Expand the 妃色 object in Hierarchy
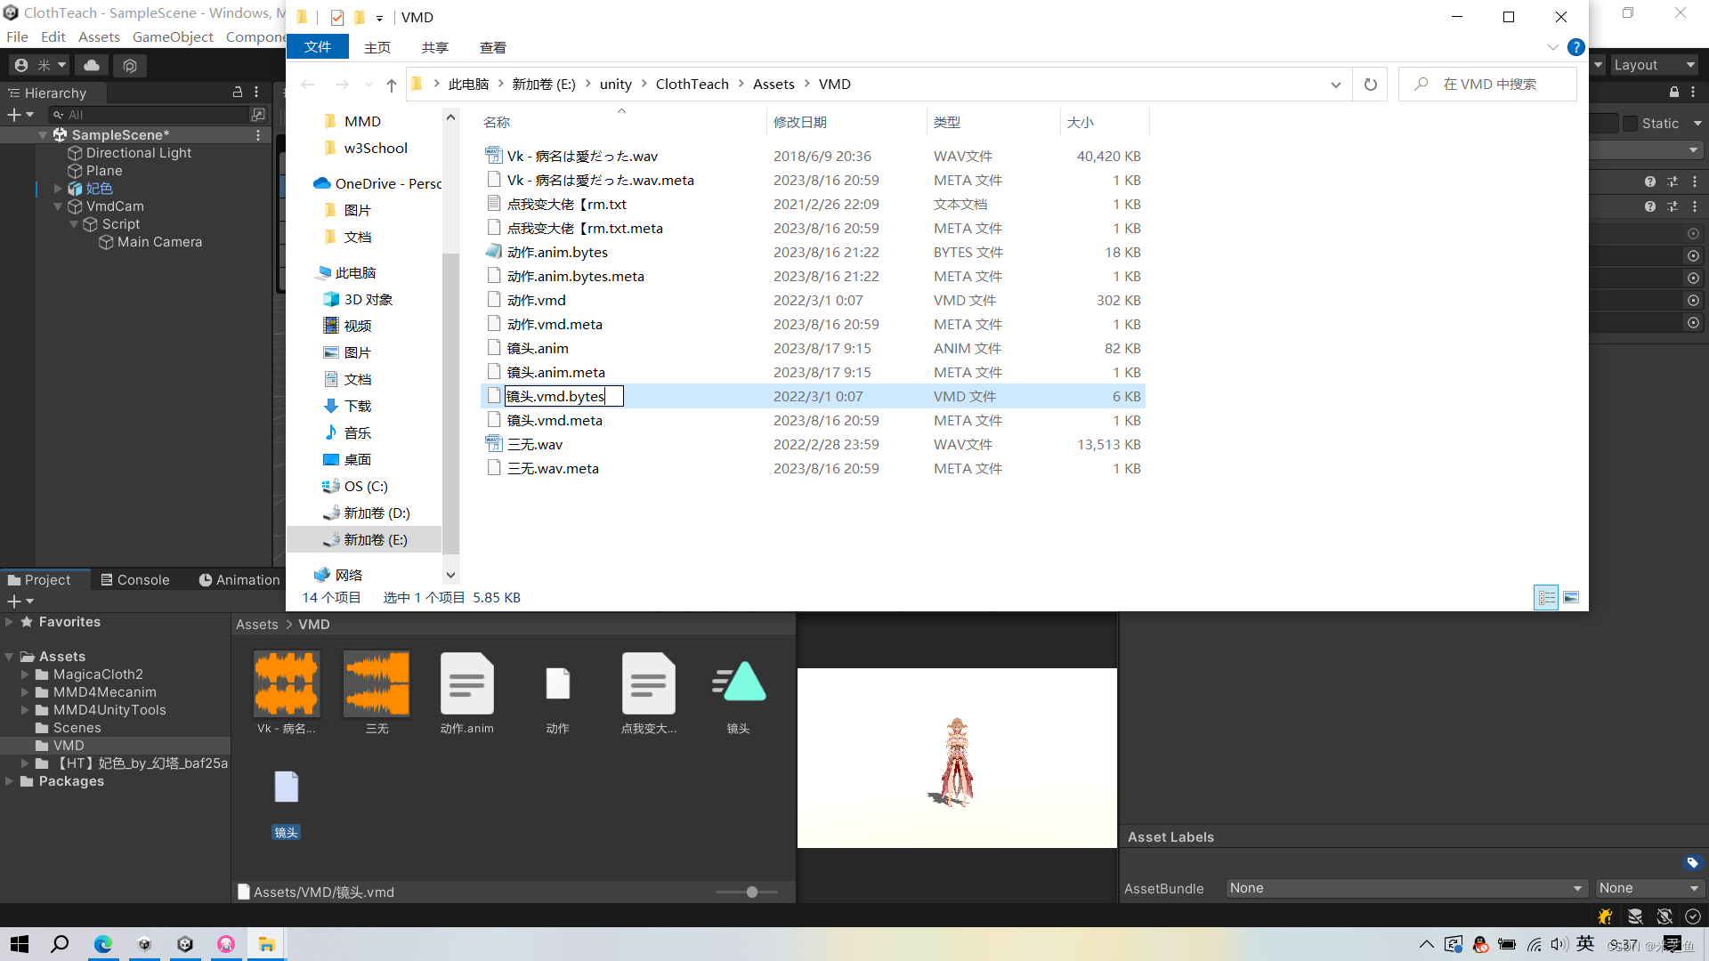Image resolution: width=1709 pixels, height=961 pixels. pos(58,189)
